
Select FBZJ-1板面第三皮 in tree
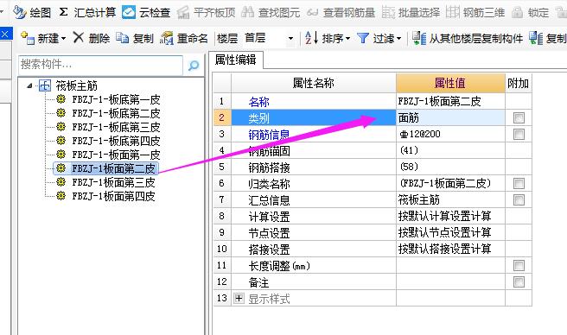tap(113, 182)
